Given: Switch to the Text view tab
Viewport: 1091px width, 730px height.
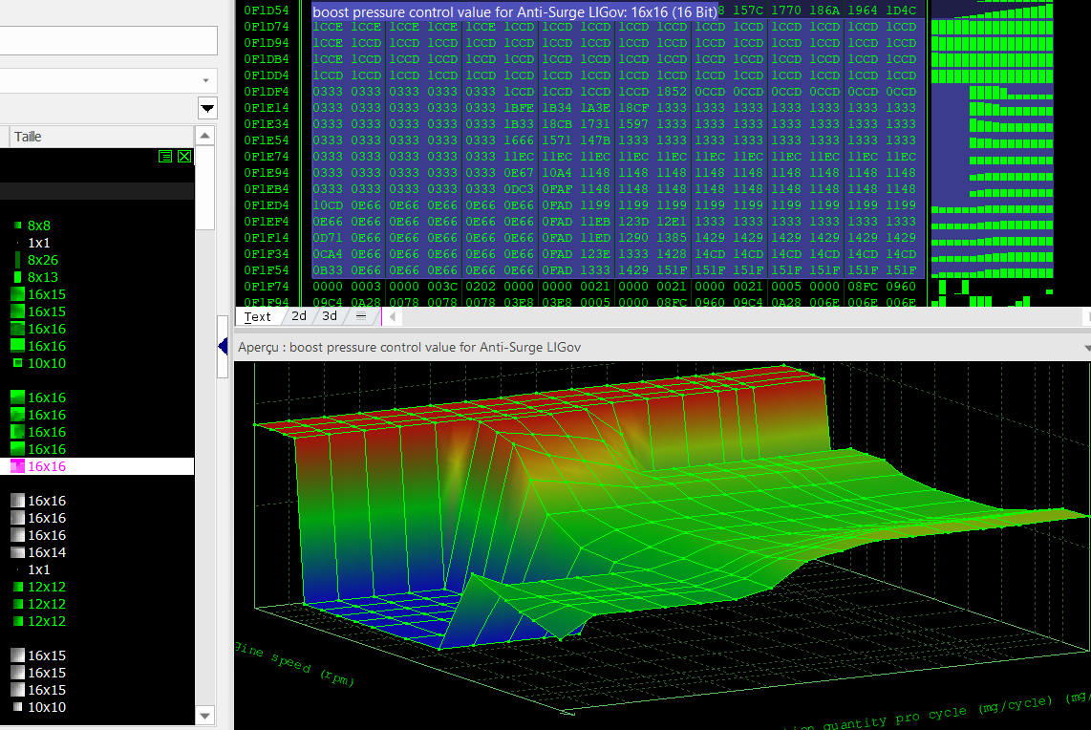Looking at the screenshot, I should pos(258,316).
